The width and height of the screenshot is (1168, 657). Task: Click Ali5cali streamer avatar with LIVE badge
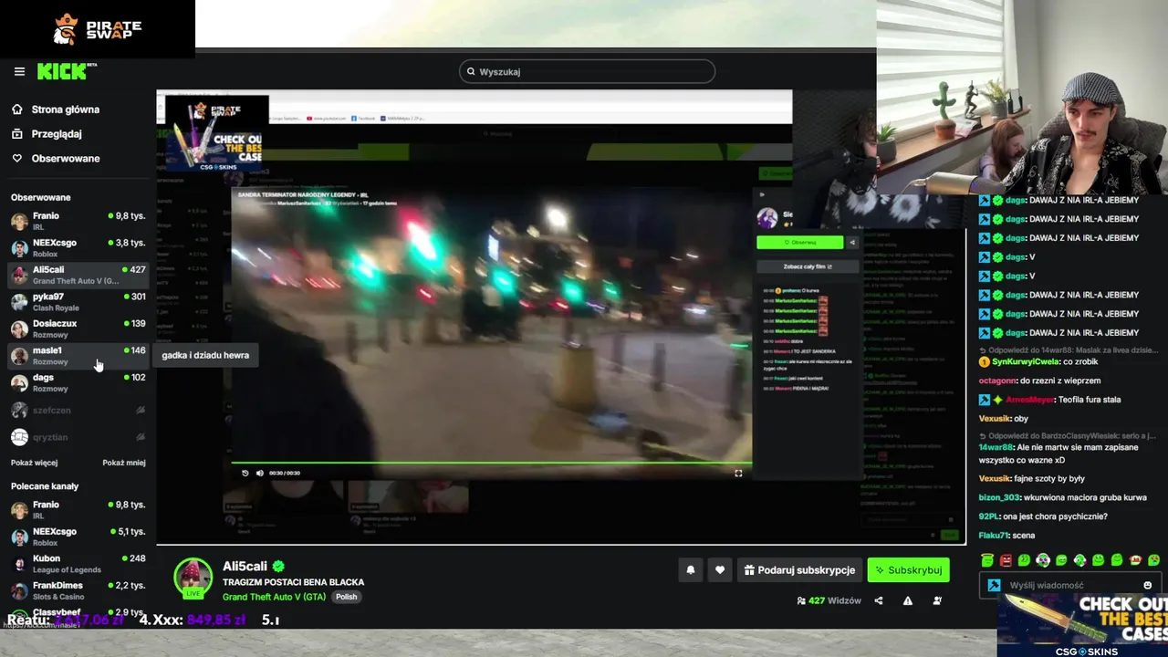(193, 578)
